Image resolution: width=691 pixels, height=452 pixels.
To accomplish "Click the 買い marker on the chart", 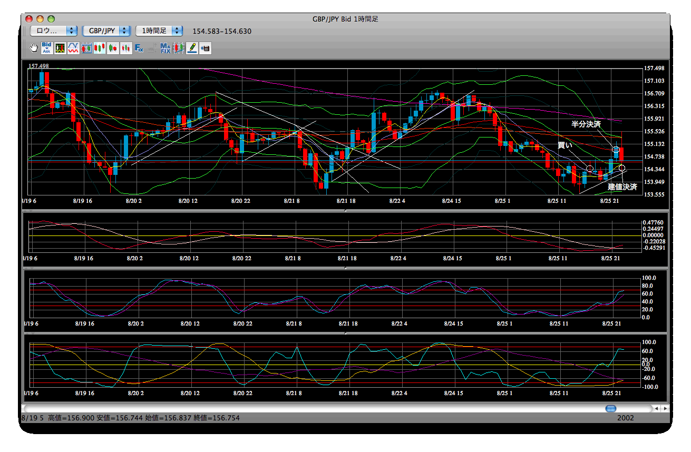I will point(565,145).
